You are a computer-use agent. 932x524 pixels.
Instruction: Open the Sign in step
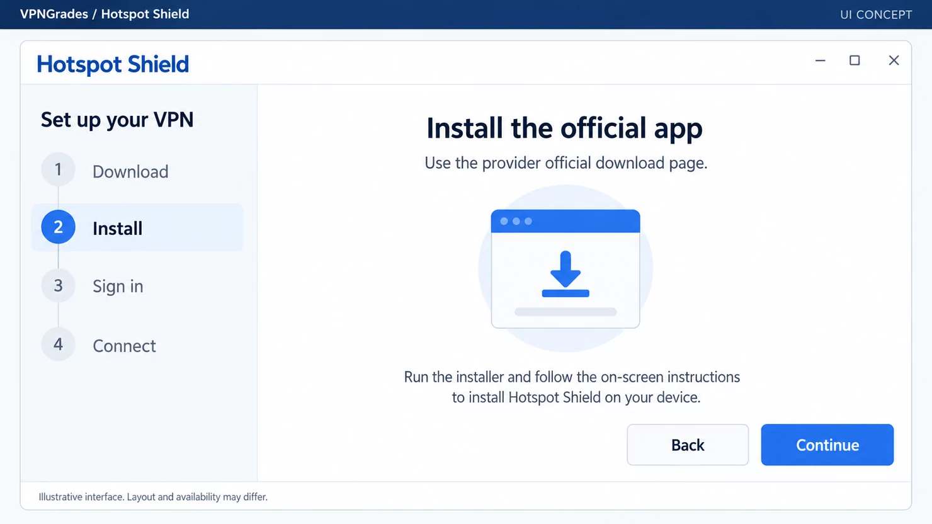(118, 286)
